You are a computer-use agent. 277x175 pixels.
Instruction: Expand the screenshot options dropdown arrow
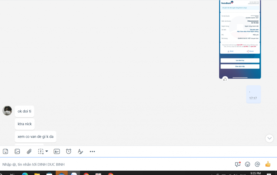click(47, 151)
